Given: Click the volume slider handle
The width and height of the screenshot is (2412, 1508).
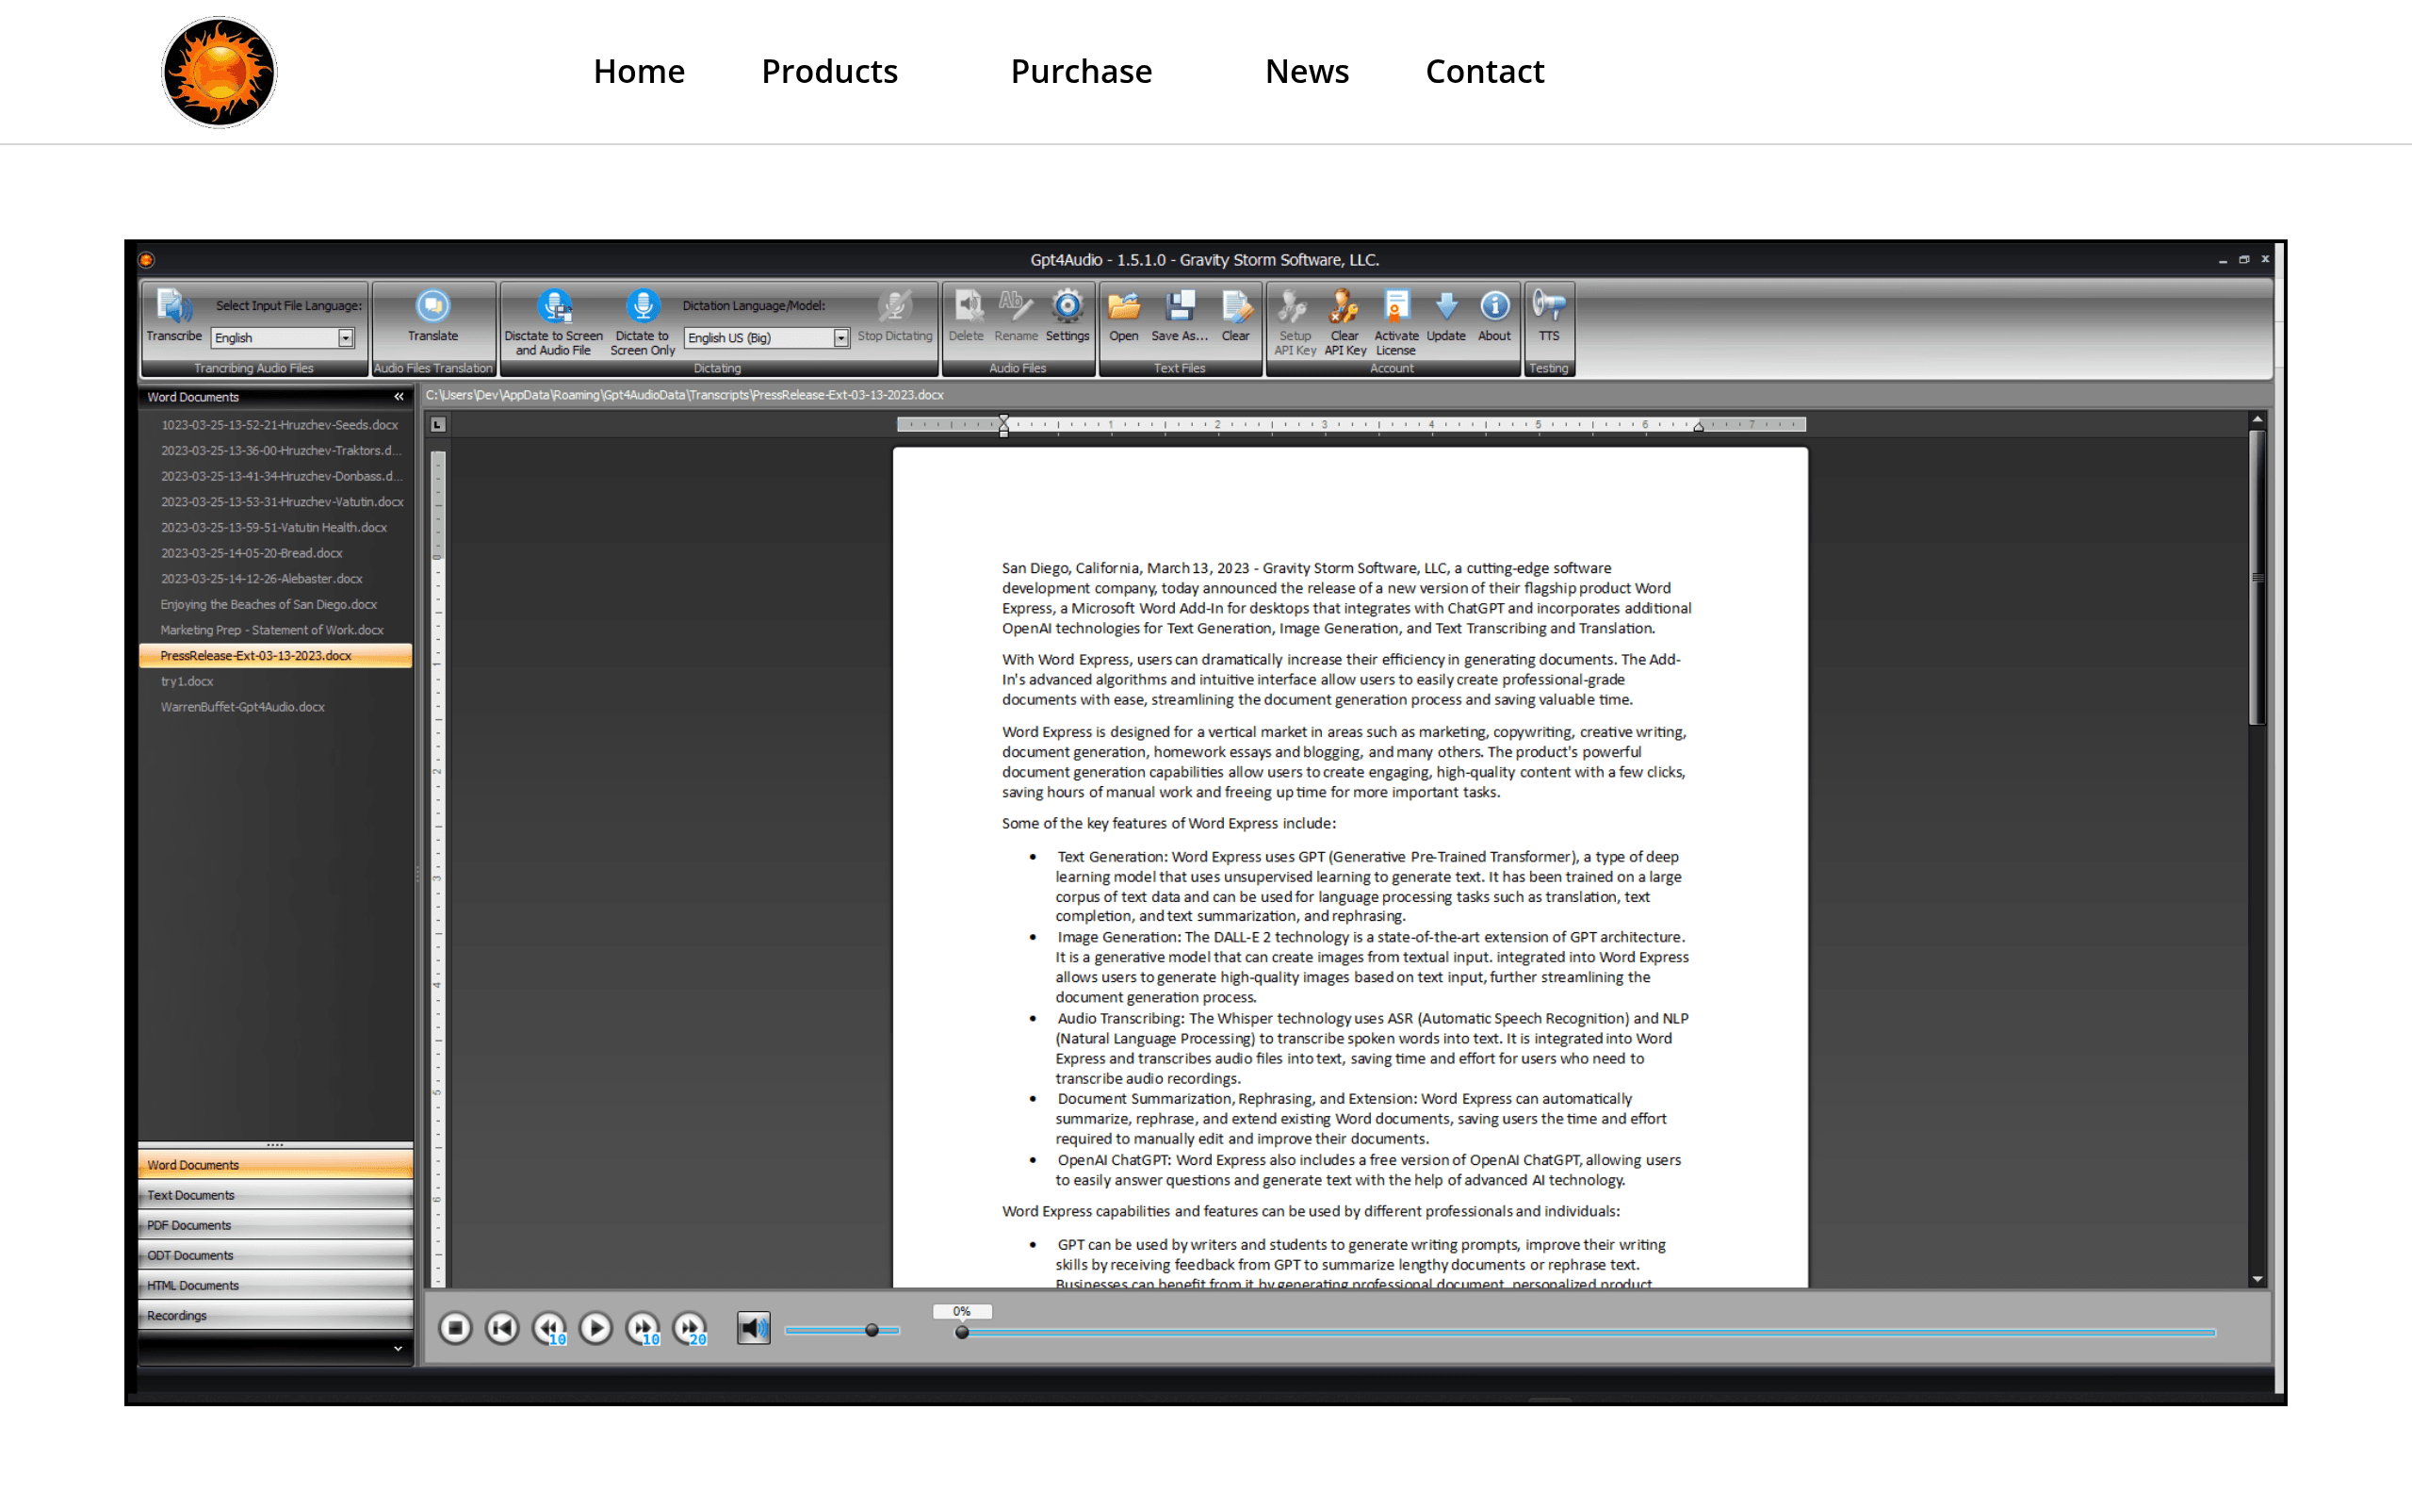Looking at the screenshot, I should (x=872, y=1330).
